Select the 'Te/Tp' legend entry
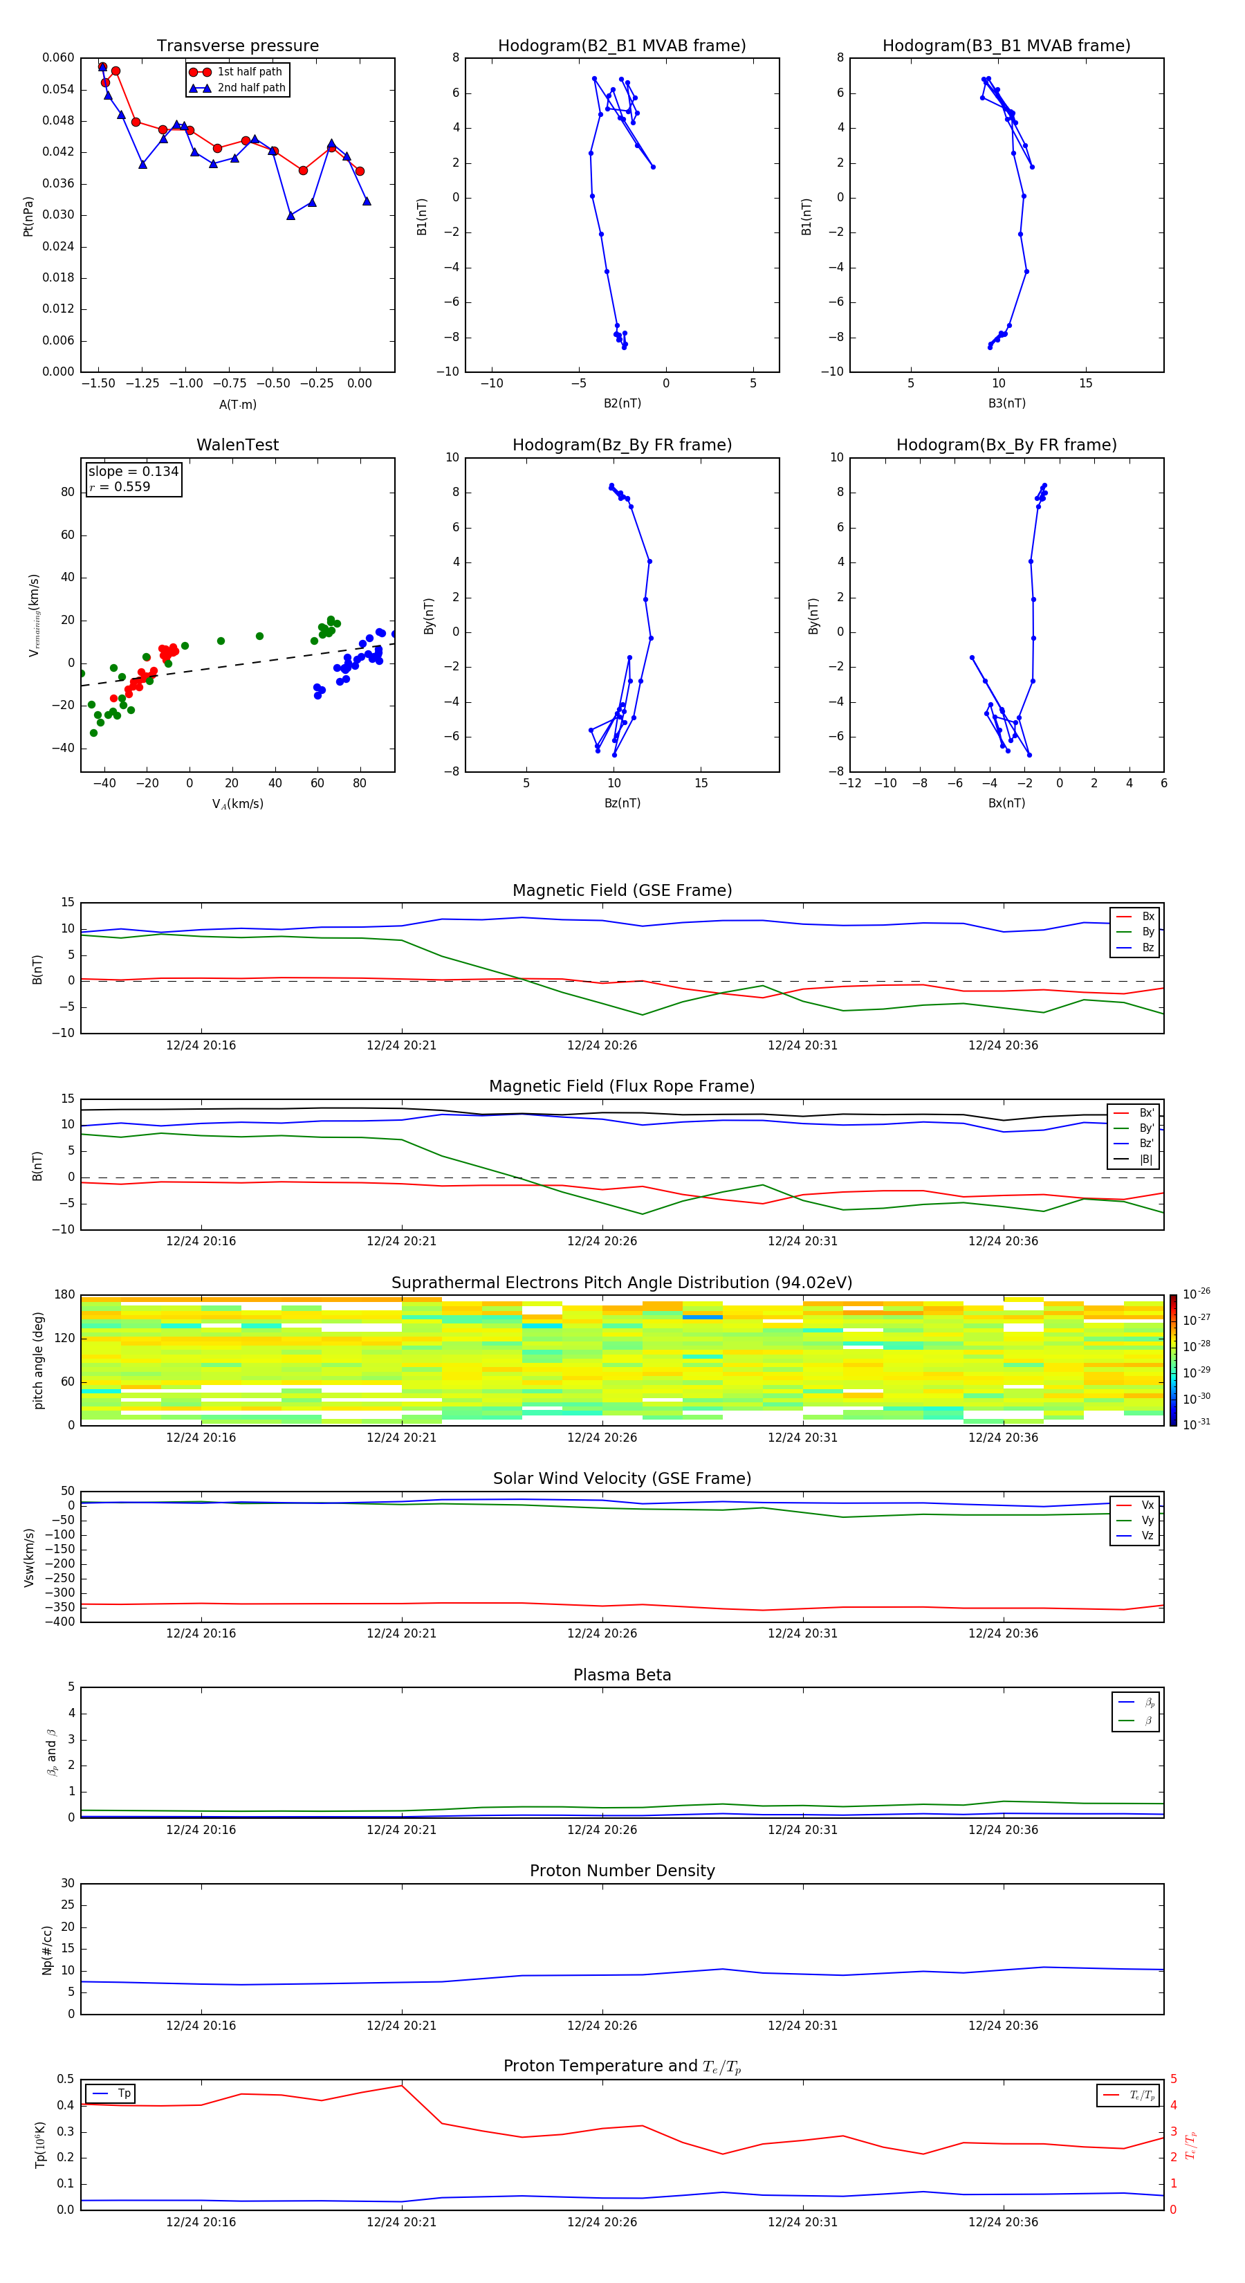1245x2283 pixels. coord(1129,2095)
